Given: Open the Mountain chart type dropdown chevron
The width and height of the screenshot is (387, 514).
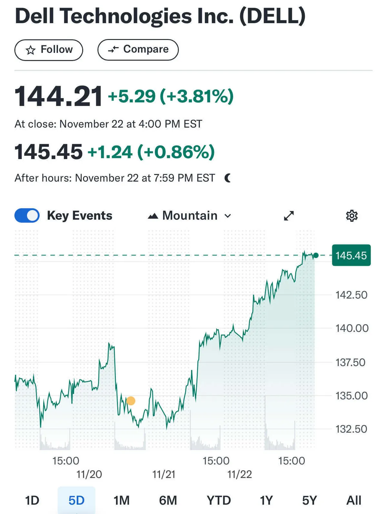Looking at the screenshot, I should (x=228, y=216).
